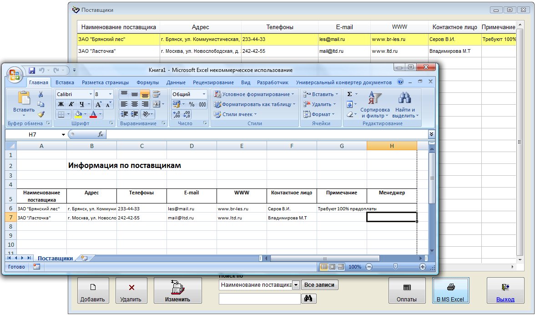This screenshot has width=535, height=315.
Task: Click the search text input field
Action: (x=259, y=299)
